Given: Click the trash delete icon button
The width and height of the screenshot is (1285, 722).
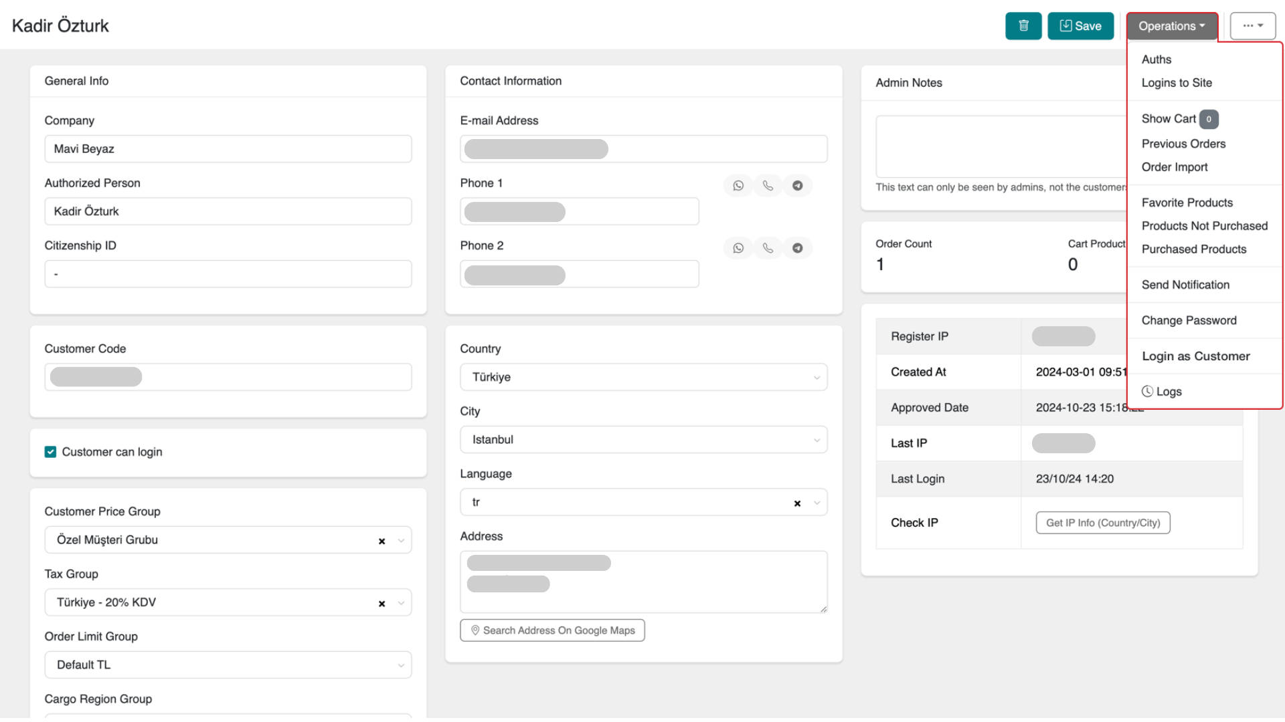Looking at the screenshot, I should [1023, 26].
